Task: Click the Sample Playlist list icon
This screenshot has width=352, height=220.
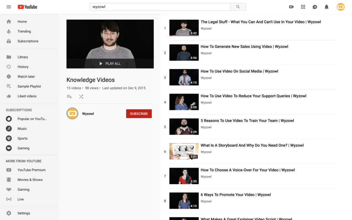Action: click(9, 86)
